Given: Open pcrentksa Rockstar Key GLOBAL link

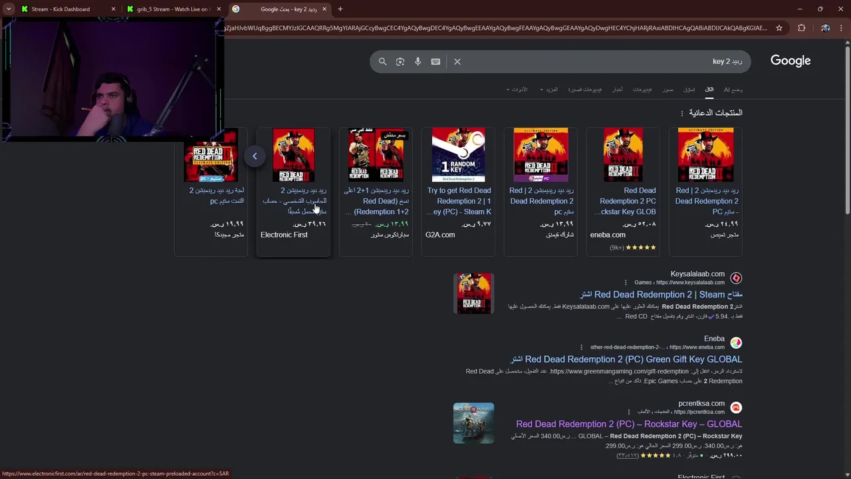Looking at the screenshot, I should [629, 424].
